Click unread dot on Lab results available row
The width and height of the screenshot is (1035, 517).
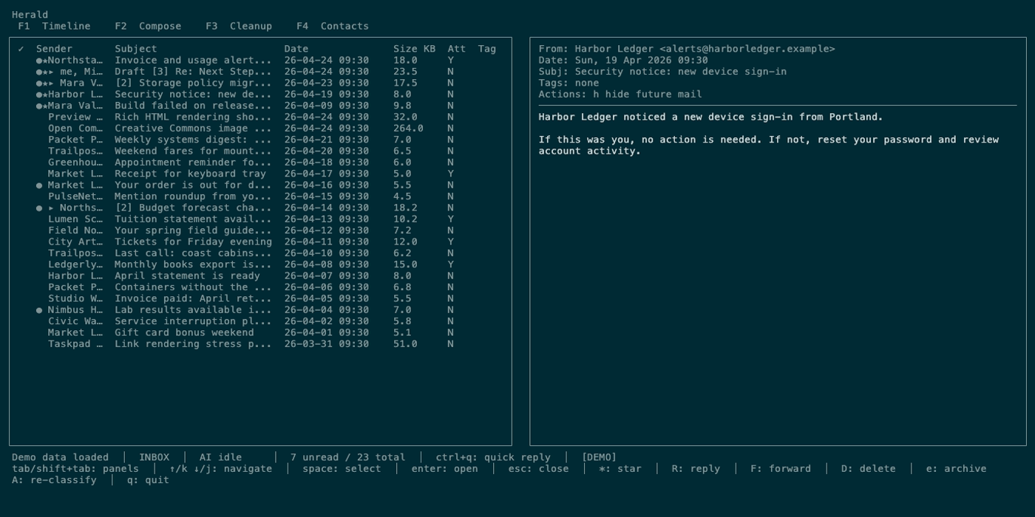pyautogui.click(x=39, y=310)
